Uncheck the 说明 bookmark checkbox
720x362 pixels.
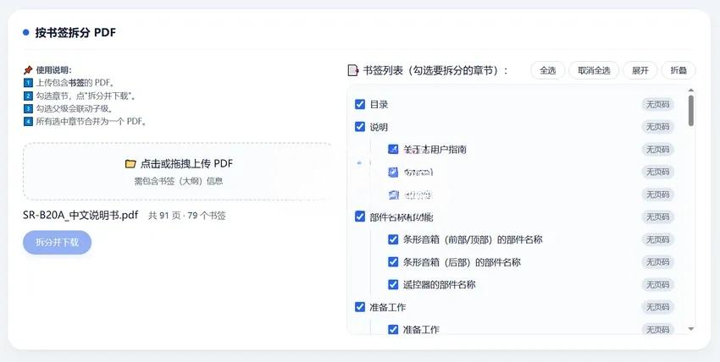pos(360,127)
